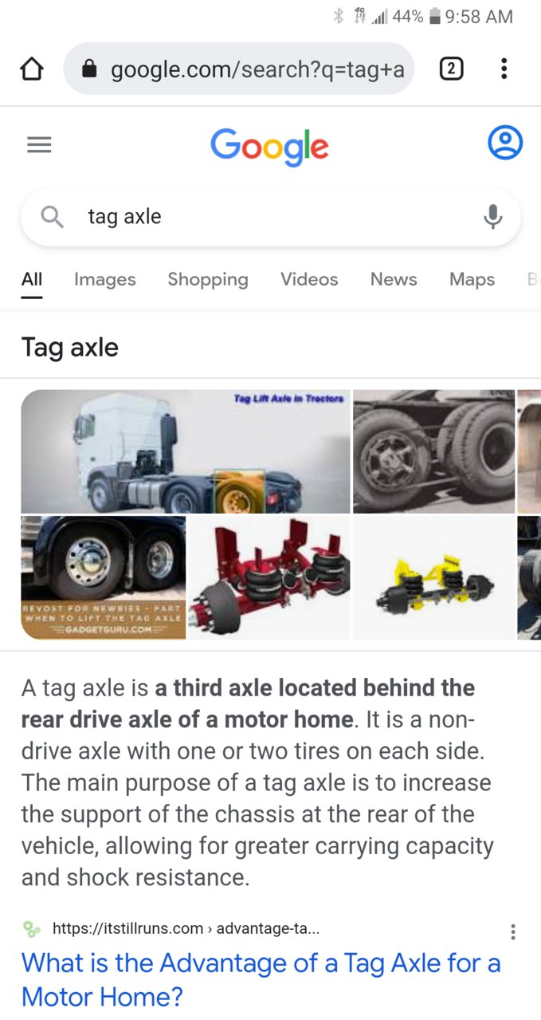Switch to the Shopping tab
This screenshot has width=541, height=1020.
point(208,279)
